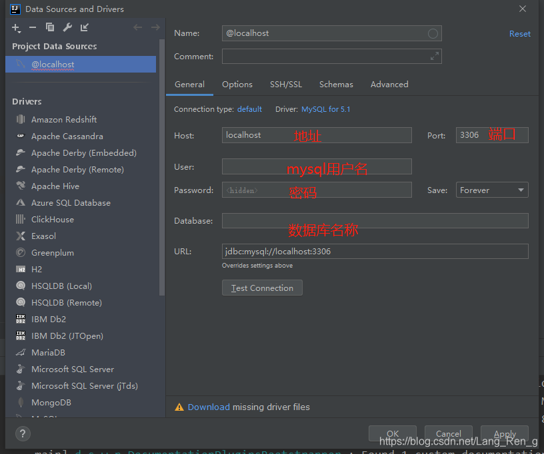This screenshot has height=454, width=544.
Task: Open the SSH/SSL tab
Action: click(x=286, y=85)
